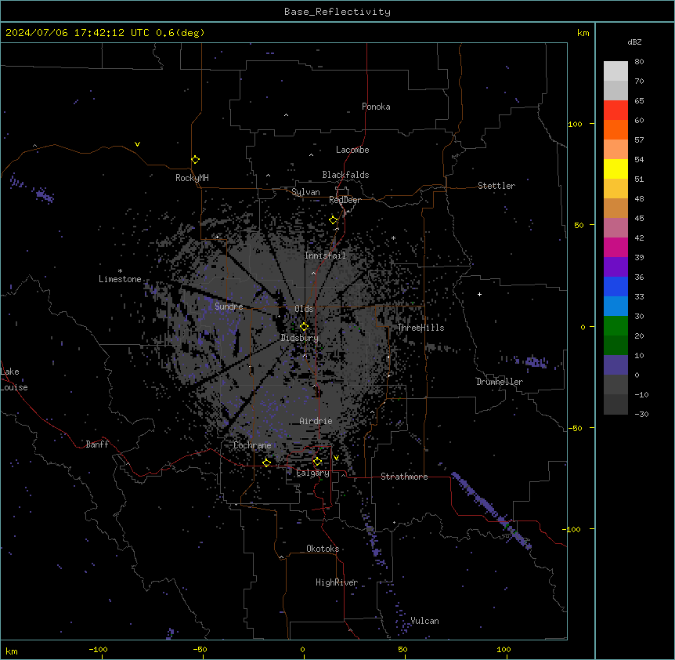The width and height of the screenshot is (675, 660).
Task: Click the -50 tick label on bottom axis
Action: pyautogui.click(x=200, y=650)
